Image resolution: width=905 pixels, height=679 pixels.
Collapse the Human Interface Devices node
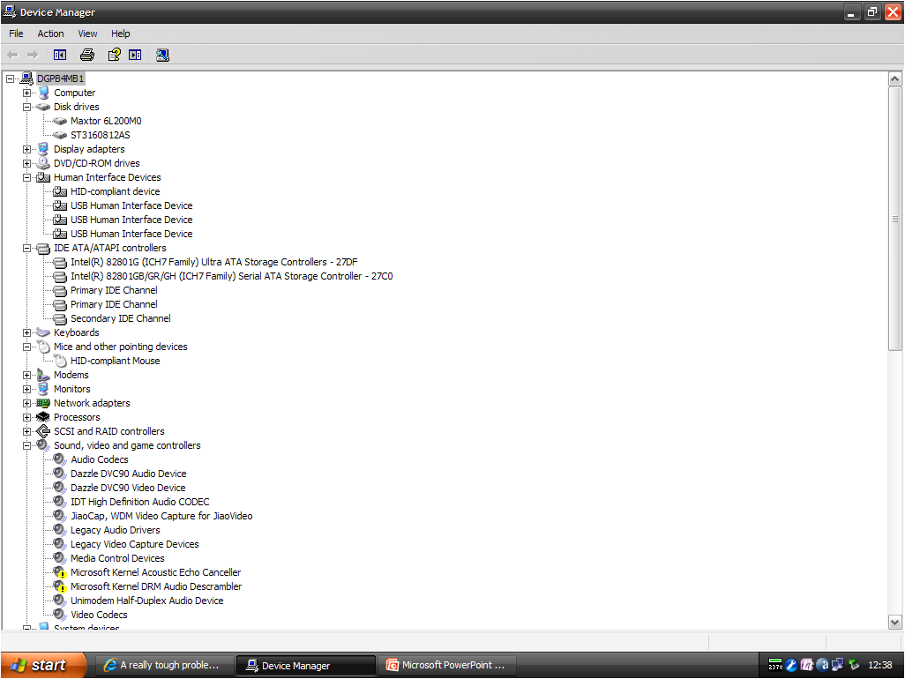26,177
